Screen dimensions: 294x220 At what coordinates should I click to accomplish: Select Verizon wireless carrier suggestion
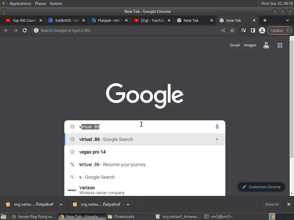coord(145,190)
